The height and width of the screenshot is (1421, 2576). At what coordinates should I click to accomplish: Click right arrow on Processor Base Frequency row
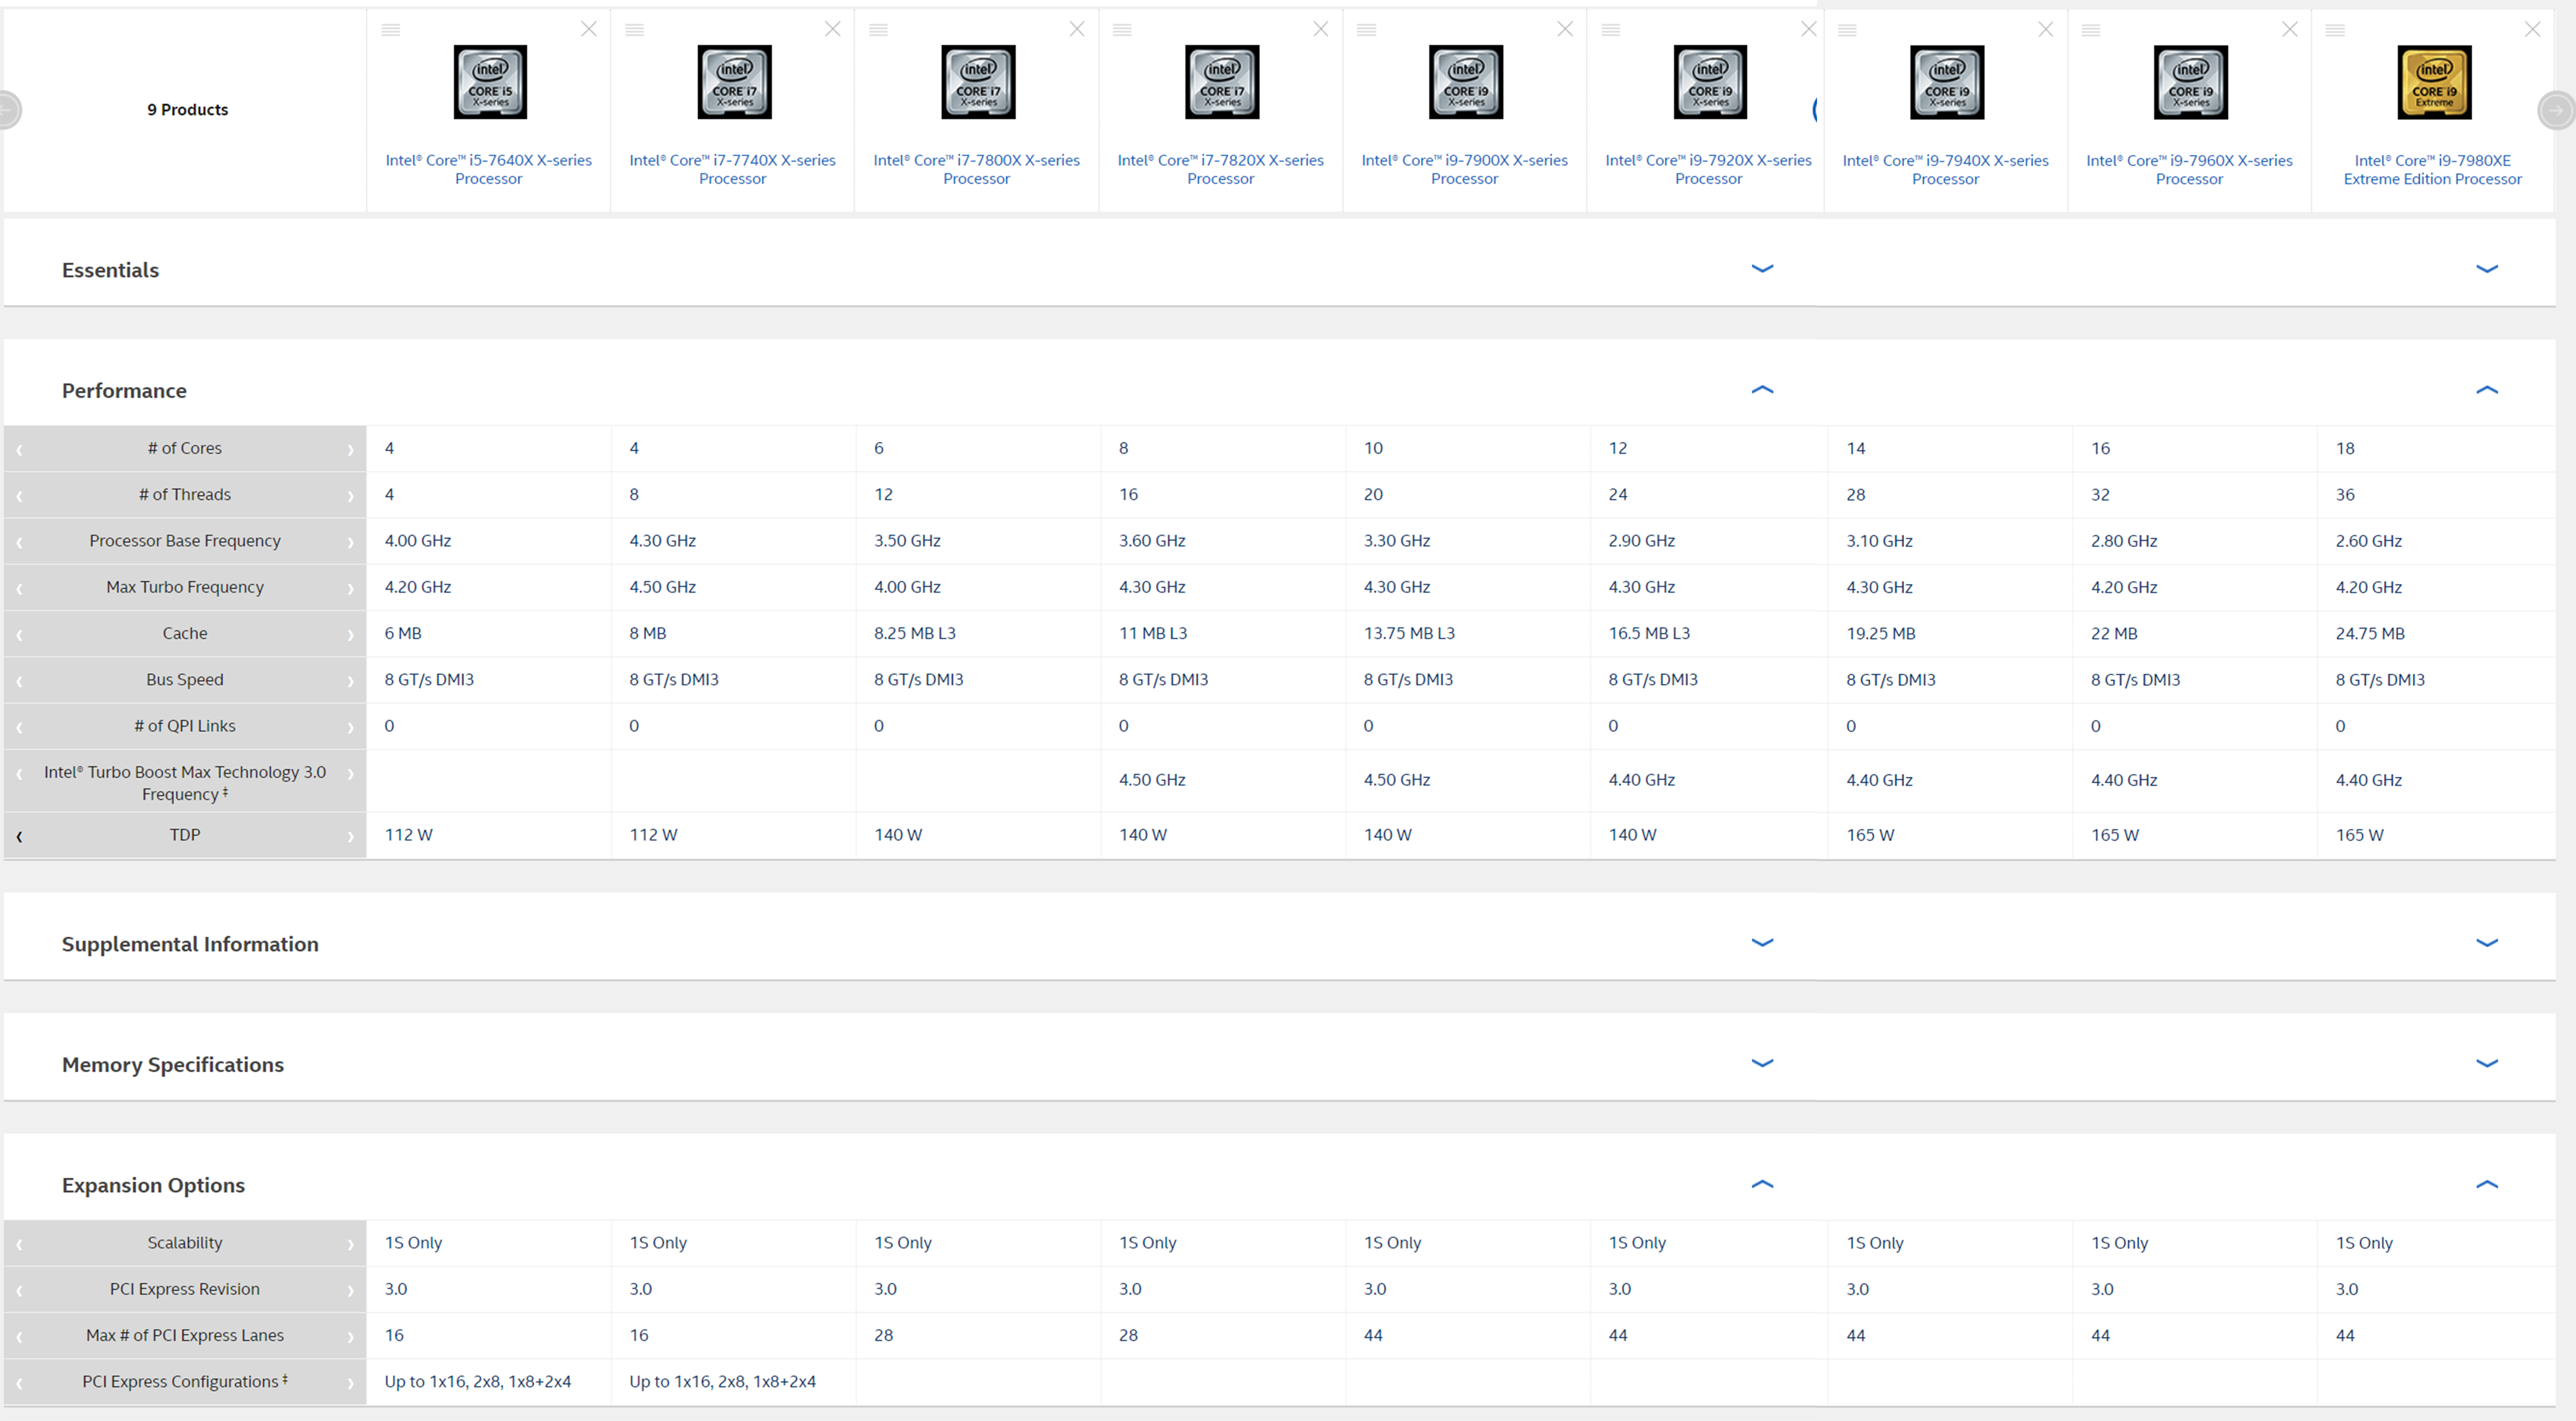[350, 542]
